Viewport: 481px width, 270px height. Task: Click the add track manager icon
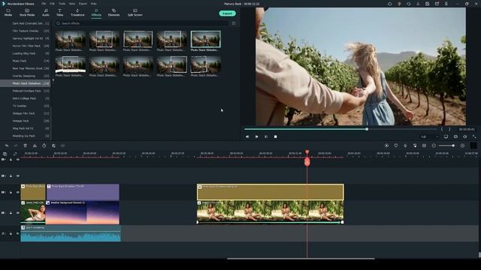(5, 154)
